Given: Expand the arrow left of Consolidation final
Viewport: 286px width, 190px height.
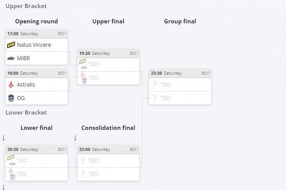Looking at the screenshot, I should point(75,138).
